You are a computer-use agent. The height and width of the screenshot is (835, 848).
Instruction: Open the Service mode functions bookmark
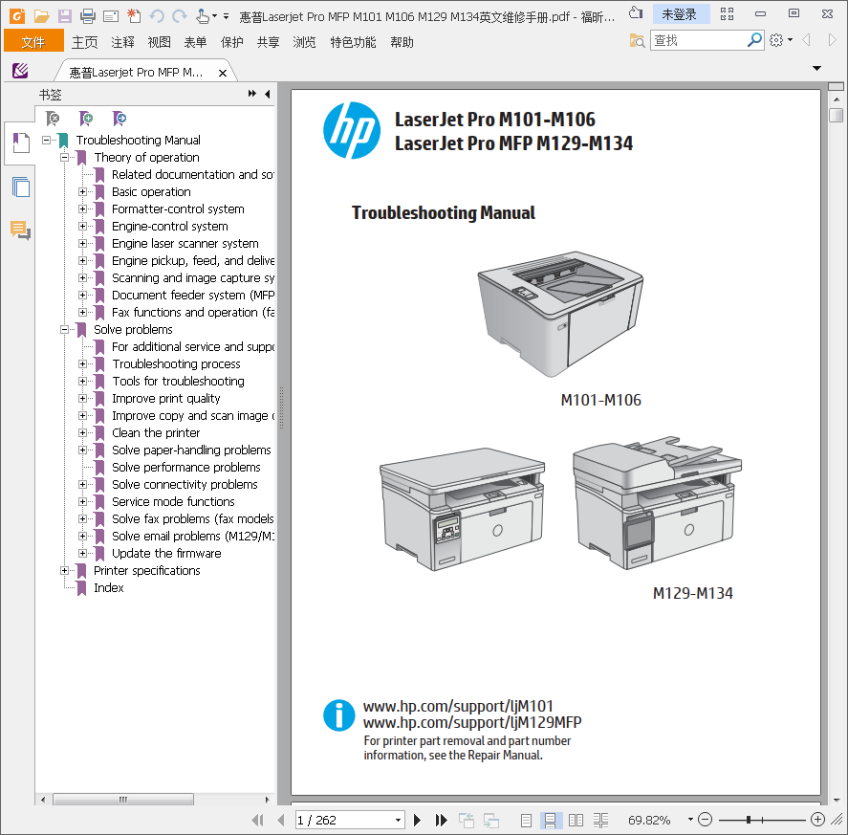pos(173,501)
